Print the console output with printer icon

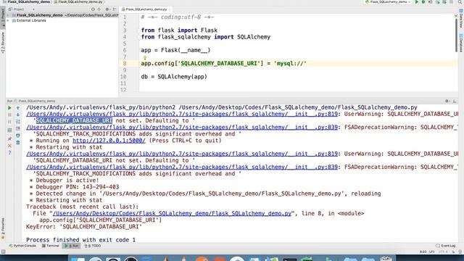[18, 136]
